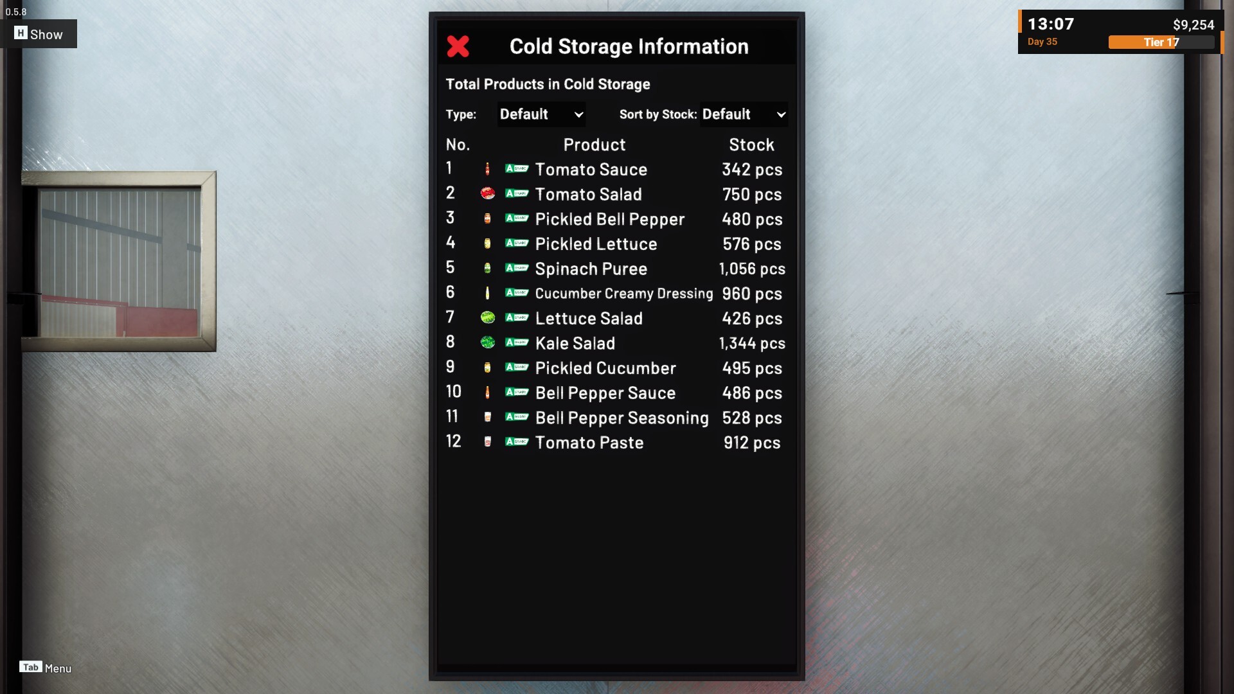Close the Cold Storage Information panel

(x=458, y=46)
